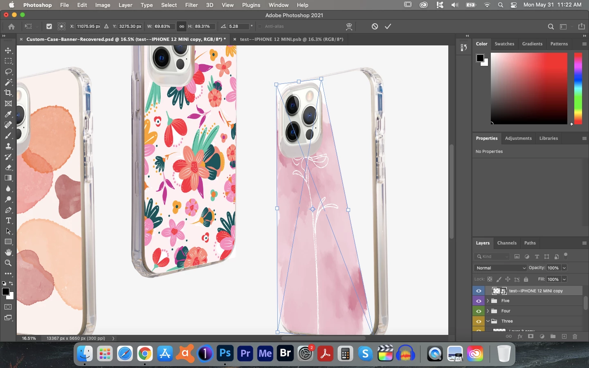Viewport: 589px width, 368px height.
Task: Switch to the Libraries tab
Action: [549, 138]
